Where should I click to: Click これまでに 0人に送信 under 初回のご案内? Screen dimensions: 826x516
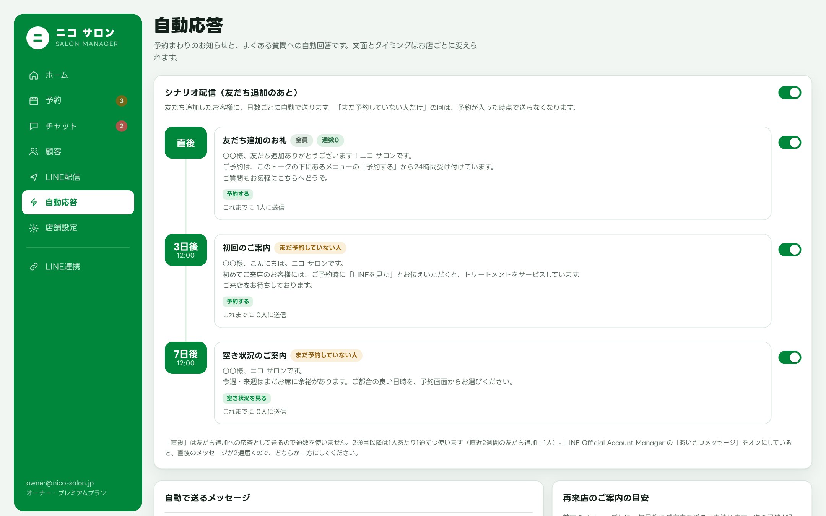(x=254, y=315)
